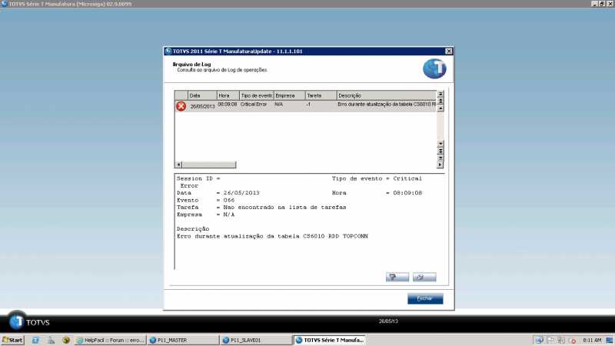
Task: Click the Arquivo de Log heading
Action: point(191,65)
